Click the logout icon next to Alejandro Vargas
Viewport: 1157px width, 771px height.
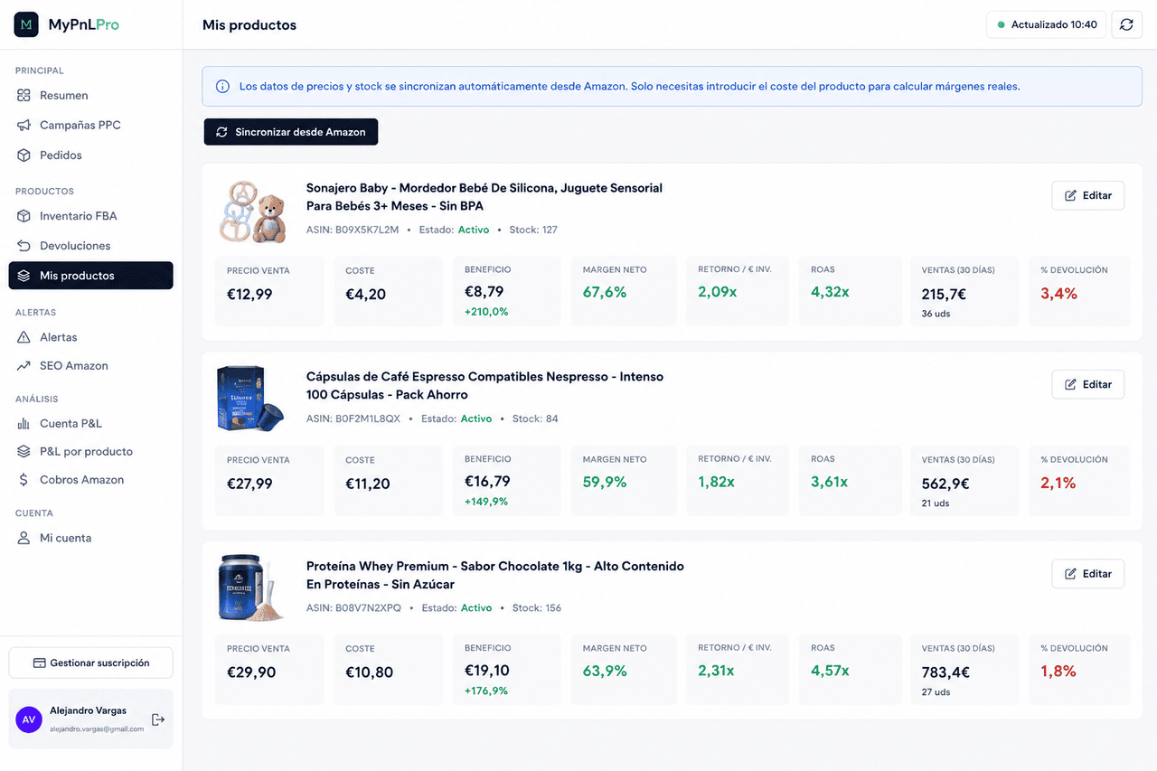tap(158, 719)
